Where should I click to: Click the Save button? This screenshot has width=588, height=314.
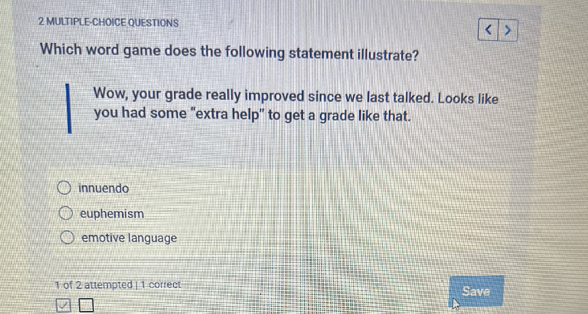tap(476, 291)
